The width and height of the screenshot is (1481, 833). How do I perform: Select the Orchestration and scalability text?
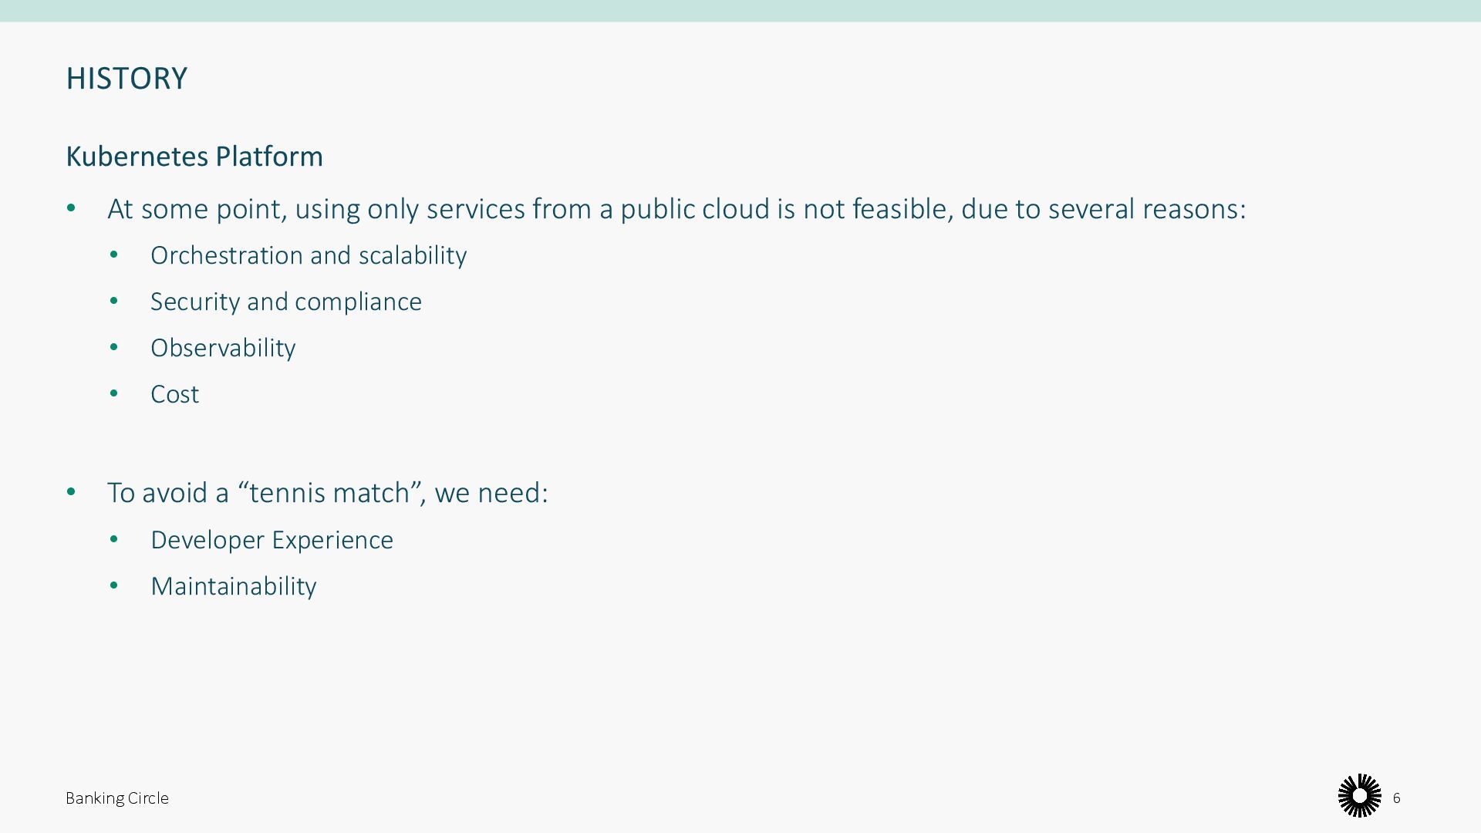point(309,255)
